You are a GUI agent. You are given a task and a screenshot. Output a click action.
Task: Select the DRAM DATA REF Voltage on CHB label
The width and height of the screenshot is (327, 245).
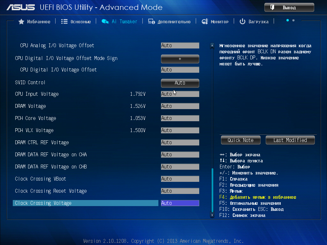[51, 167]
